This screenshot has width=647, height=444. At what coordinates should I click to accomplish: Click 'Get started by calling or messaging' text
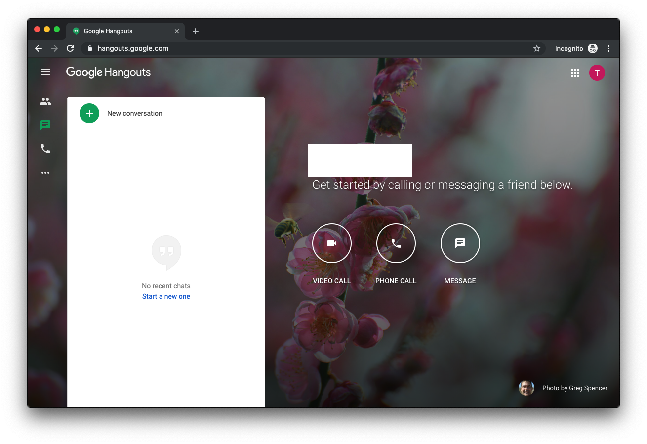443,185
